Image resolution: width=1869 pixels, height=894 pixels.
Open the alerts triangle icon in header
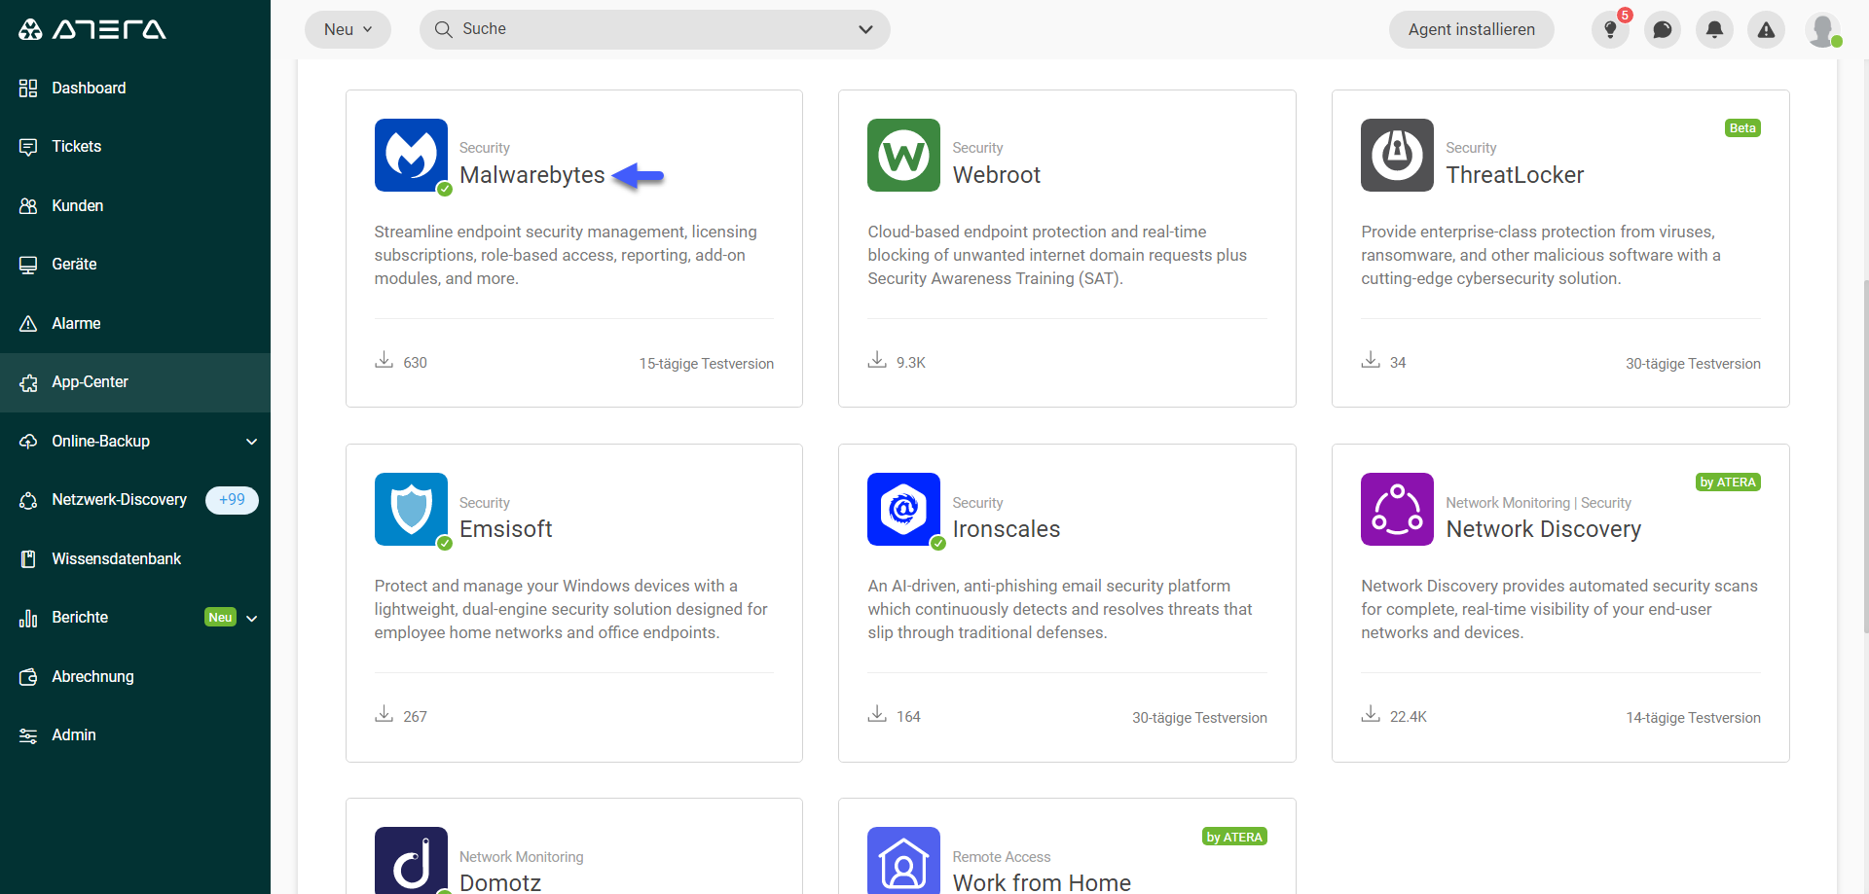(x=1766, y=30)
